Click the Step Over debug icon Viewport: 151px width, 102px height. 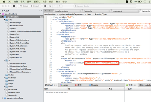point(50,6)
